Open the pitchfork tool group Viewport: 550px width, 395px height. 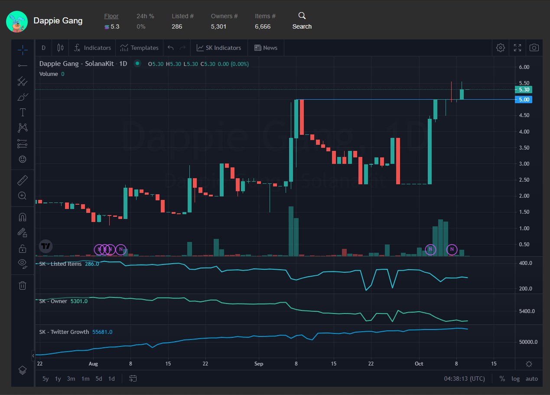(x=23, y=81)
